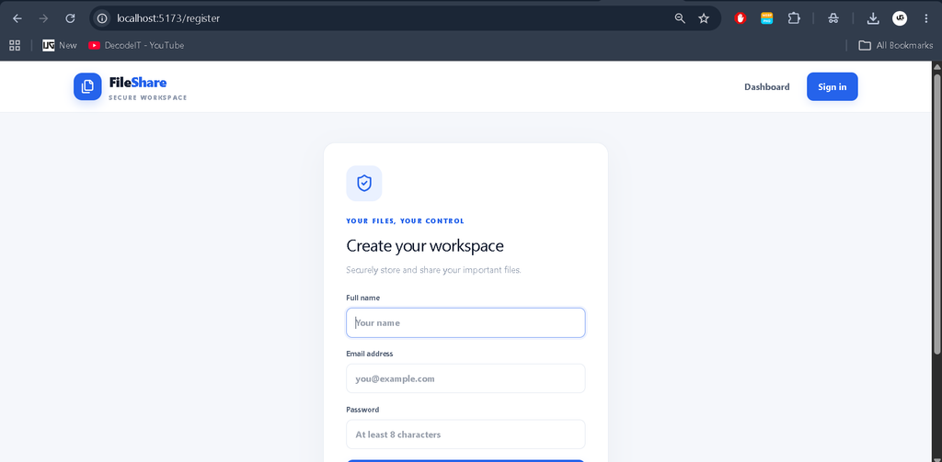Open the Chrome three-dot menu
The width and height of the screenshot is (942, 462).
(x=925, y=18)
